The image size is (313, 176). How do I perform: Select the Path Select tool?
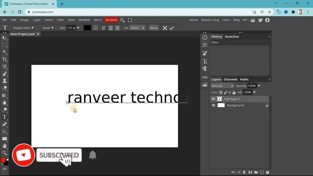pyautogui.click(x=4, y=132)
